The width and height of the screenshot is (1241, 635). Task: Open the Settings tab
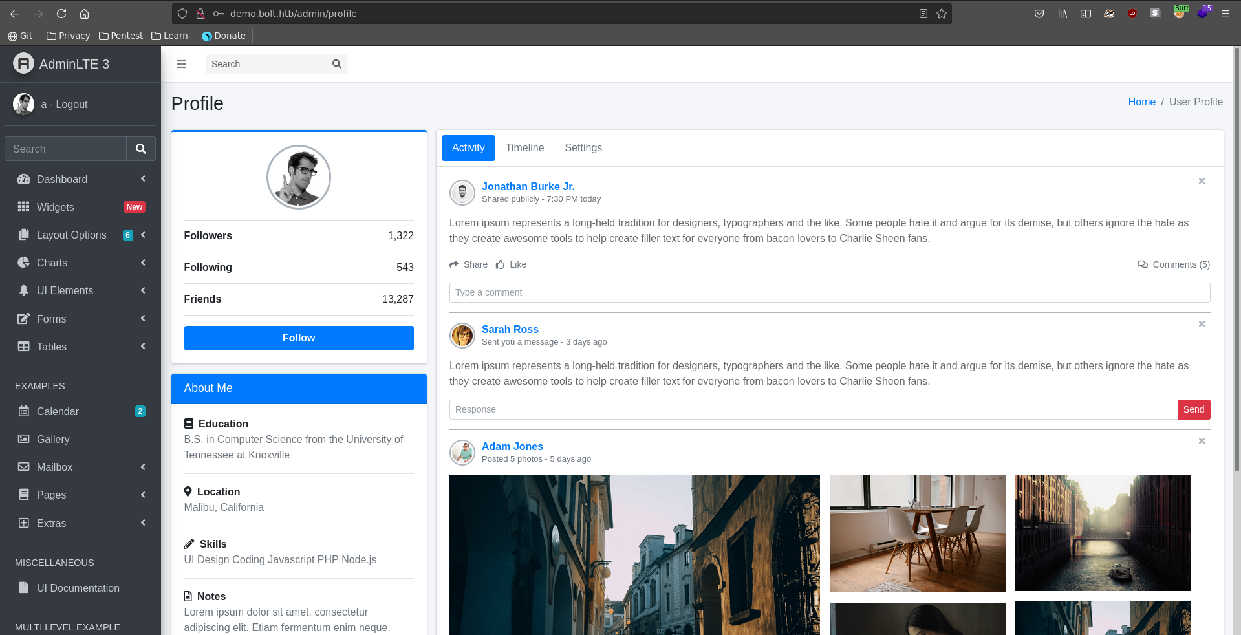(583, 148)
